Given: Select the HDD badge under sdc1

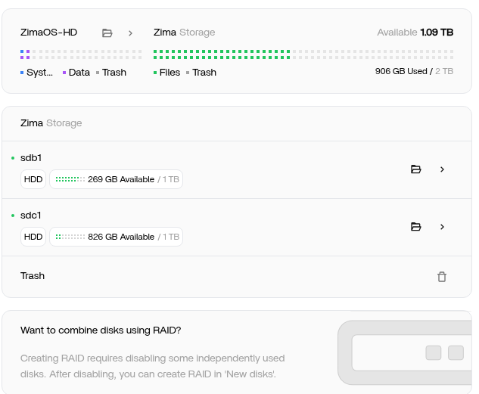Looking at the screenshot, I should (33, 237).
